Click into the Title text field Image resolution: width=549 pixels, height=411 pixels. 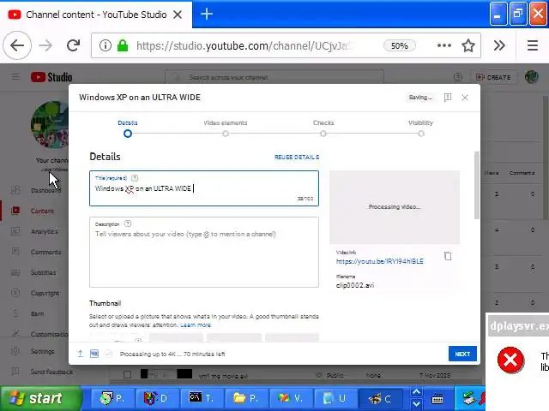pyautogui.click(x=204, y=188)
